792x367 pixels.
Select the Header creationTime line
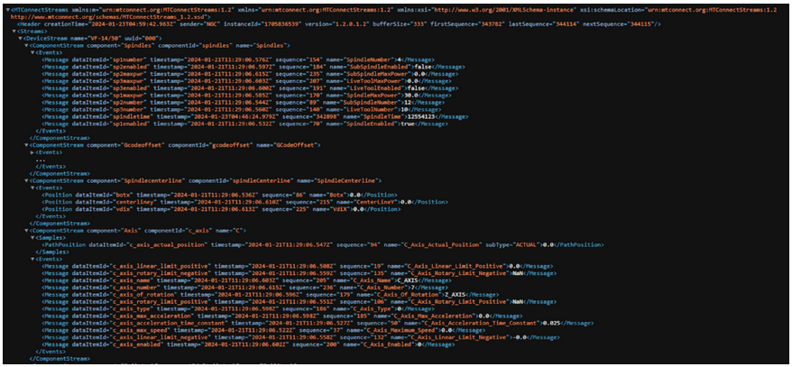339,23
